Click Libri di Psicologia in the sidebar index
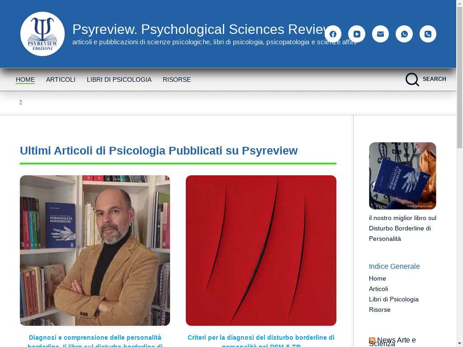This screenshot has width=463, height=347. pyautogui.click(x=393, y=299)
